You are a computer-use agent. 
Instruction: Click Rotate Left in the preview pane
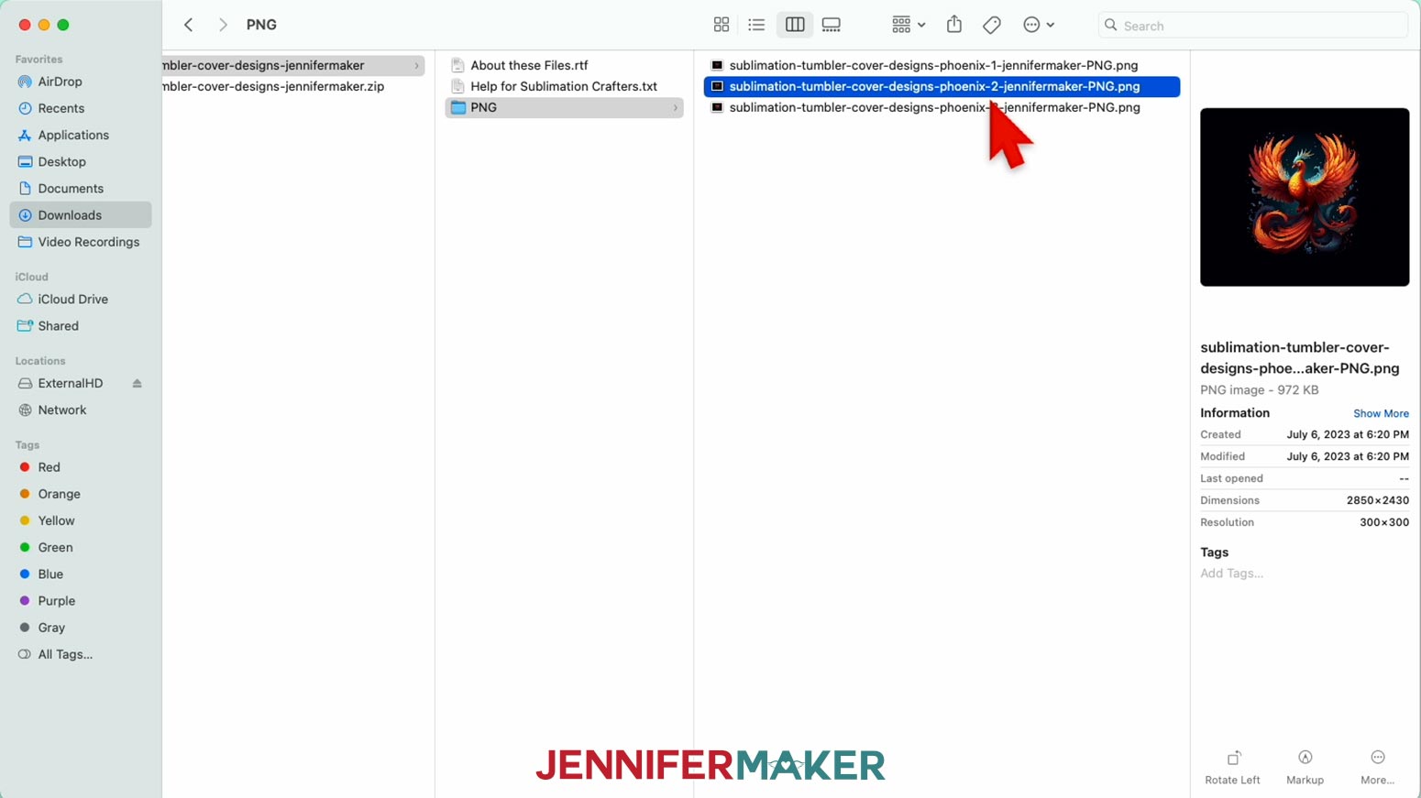(1232, 768)
